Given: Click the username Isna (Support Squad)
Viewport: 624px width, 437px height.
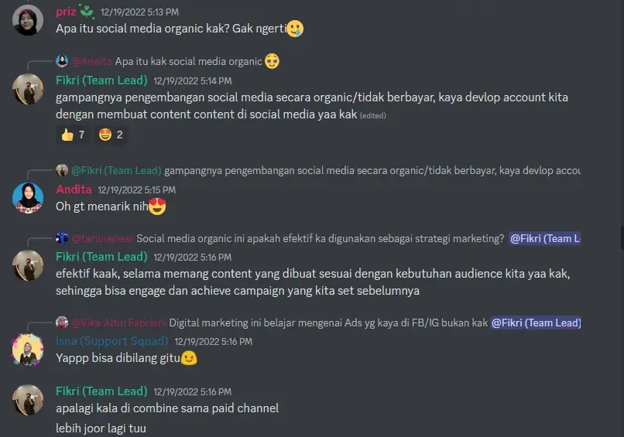Looking at the screenshot, I should click(111, 341).
